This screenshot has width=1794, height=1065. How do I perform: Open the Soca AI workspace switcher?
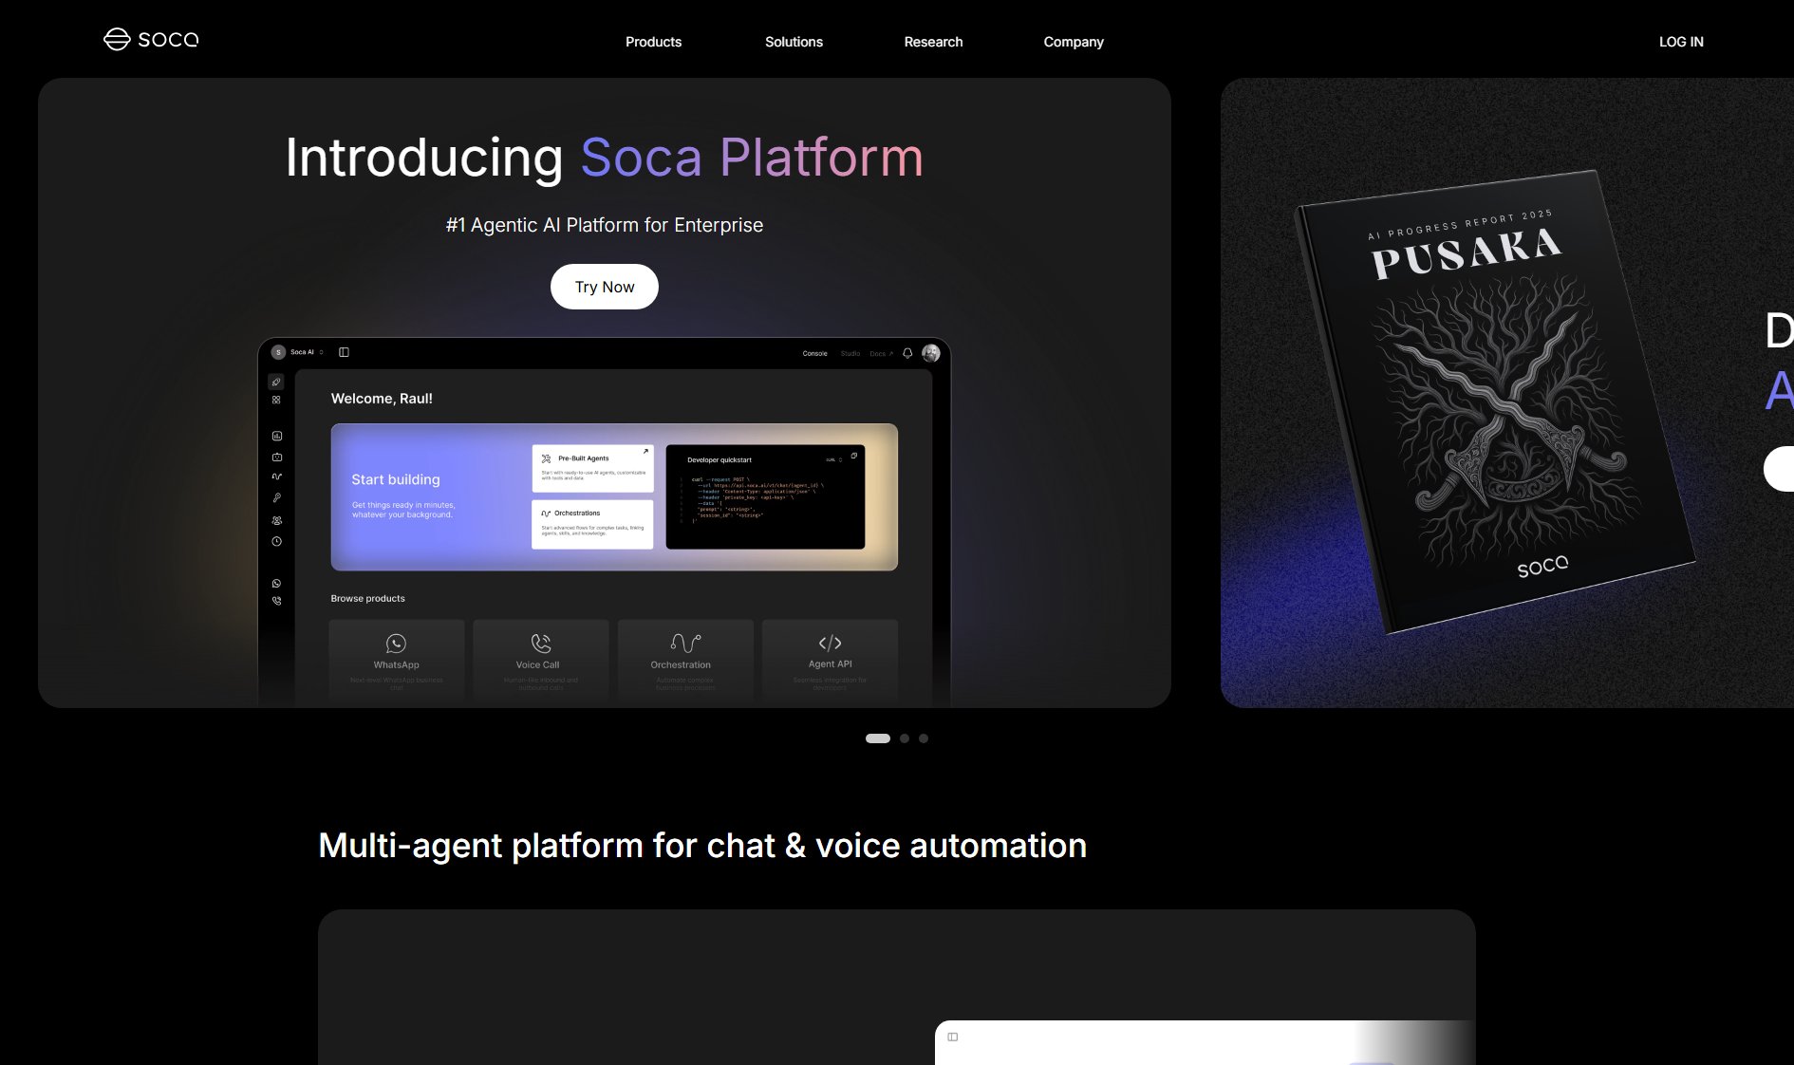click(299, 352)
